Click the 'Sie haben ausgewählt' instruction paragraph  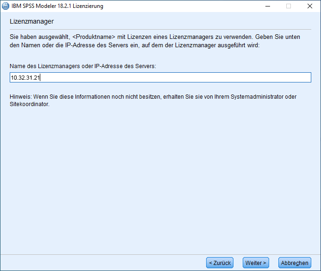(155, 41)
